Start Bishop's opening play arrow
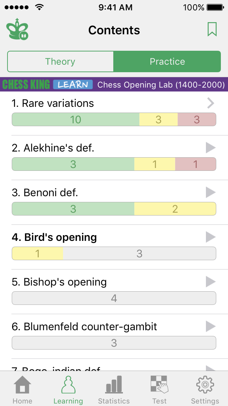228x406 pixels. pyautogui.click(x=211, y=282)
